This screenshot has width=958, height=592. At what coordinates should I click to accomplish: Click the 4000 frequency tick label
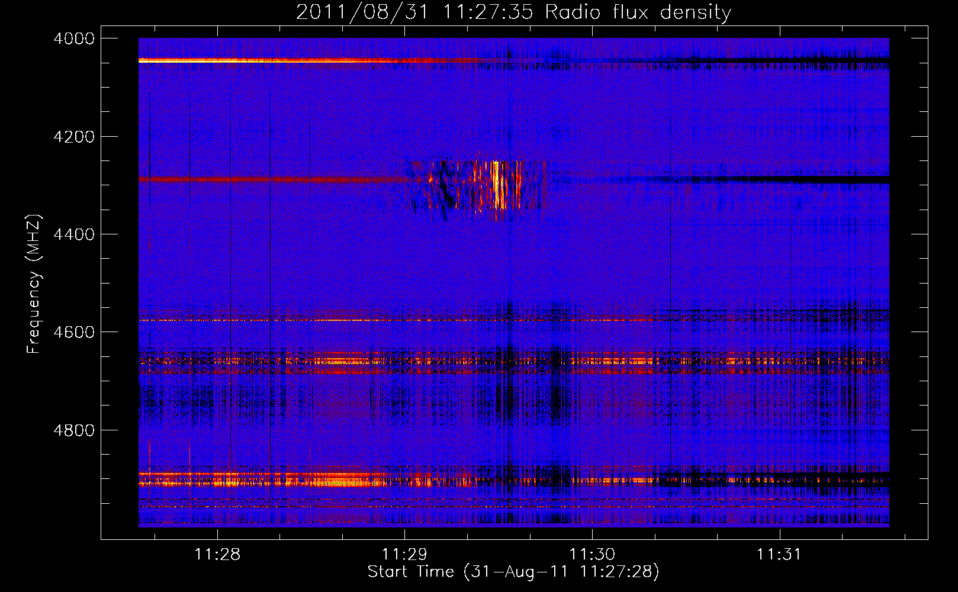[74, 38]
